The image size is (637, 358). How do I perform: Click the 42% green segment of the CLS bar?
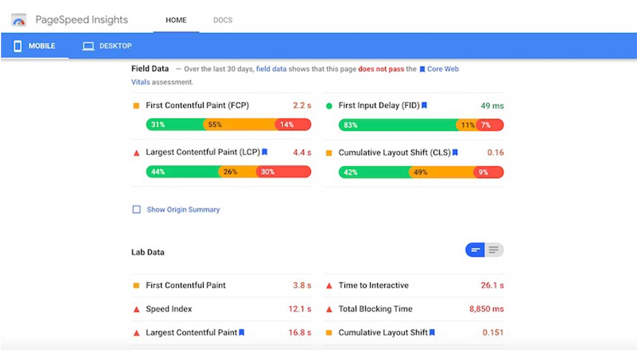[x=374, y=172]
